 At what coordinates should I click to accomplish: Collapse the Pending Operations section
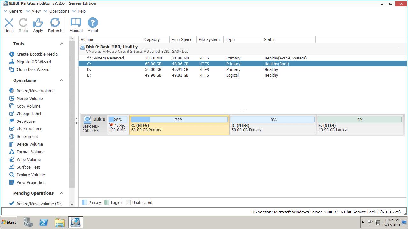tap(62, 193)
